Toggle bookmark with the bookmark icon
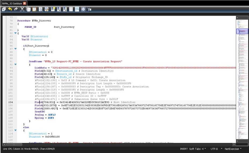 (x=53, y=9)
